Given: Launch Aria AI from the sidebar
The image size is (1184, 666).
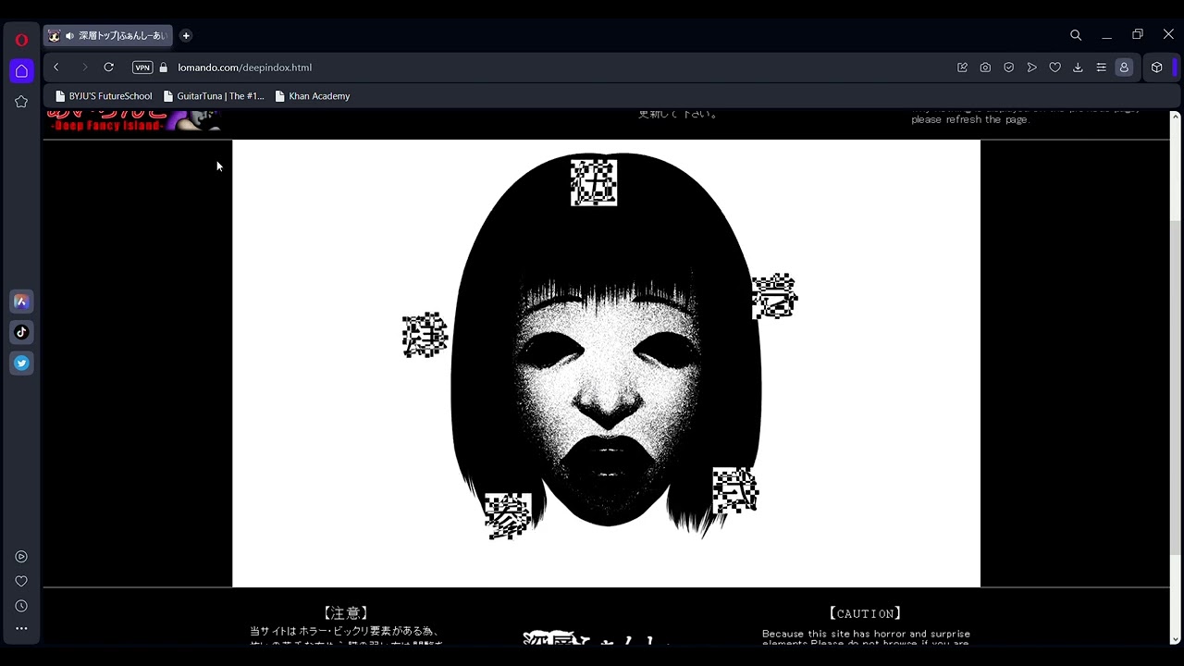Looking at the screenshot, I should tap(21, 302).
